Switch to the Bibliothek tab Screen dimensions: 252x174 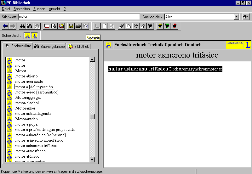coord(79,47)
